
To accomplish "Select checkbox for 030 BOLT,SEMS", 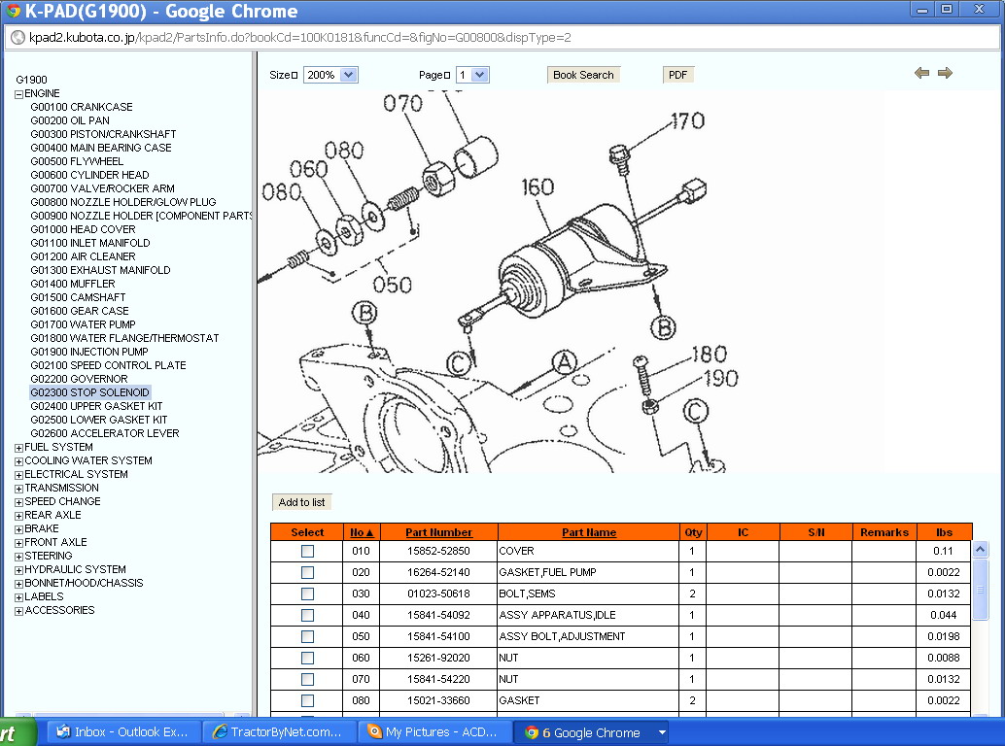I will [308, 594].
